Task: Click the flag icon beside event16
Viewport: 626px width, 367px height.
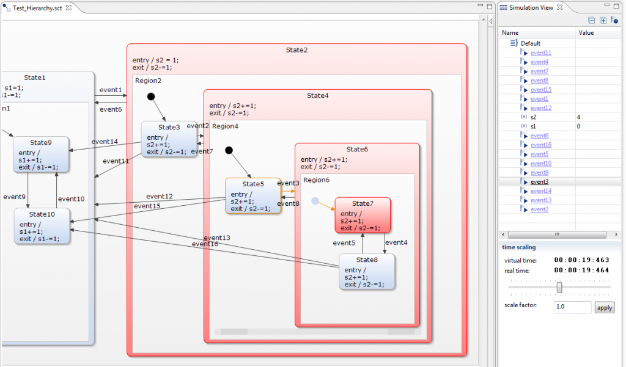Action: pos(524,144)
